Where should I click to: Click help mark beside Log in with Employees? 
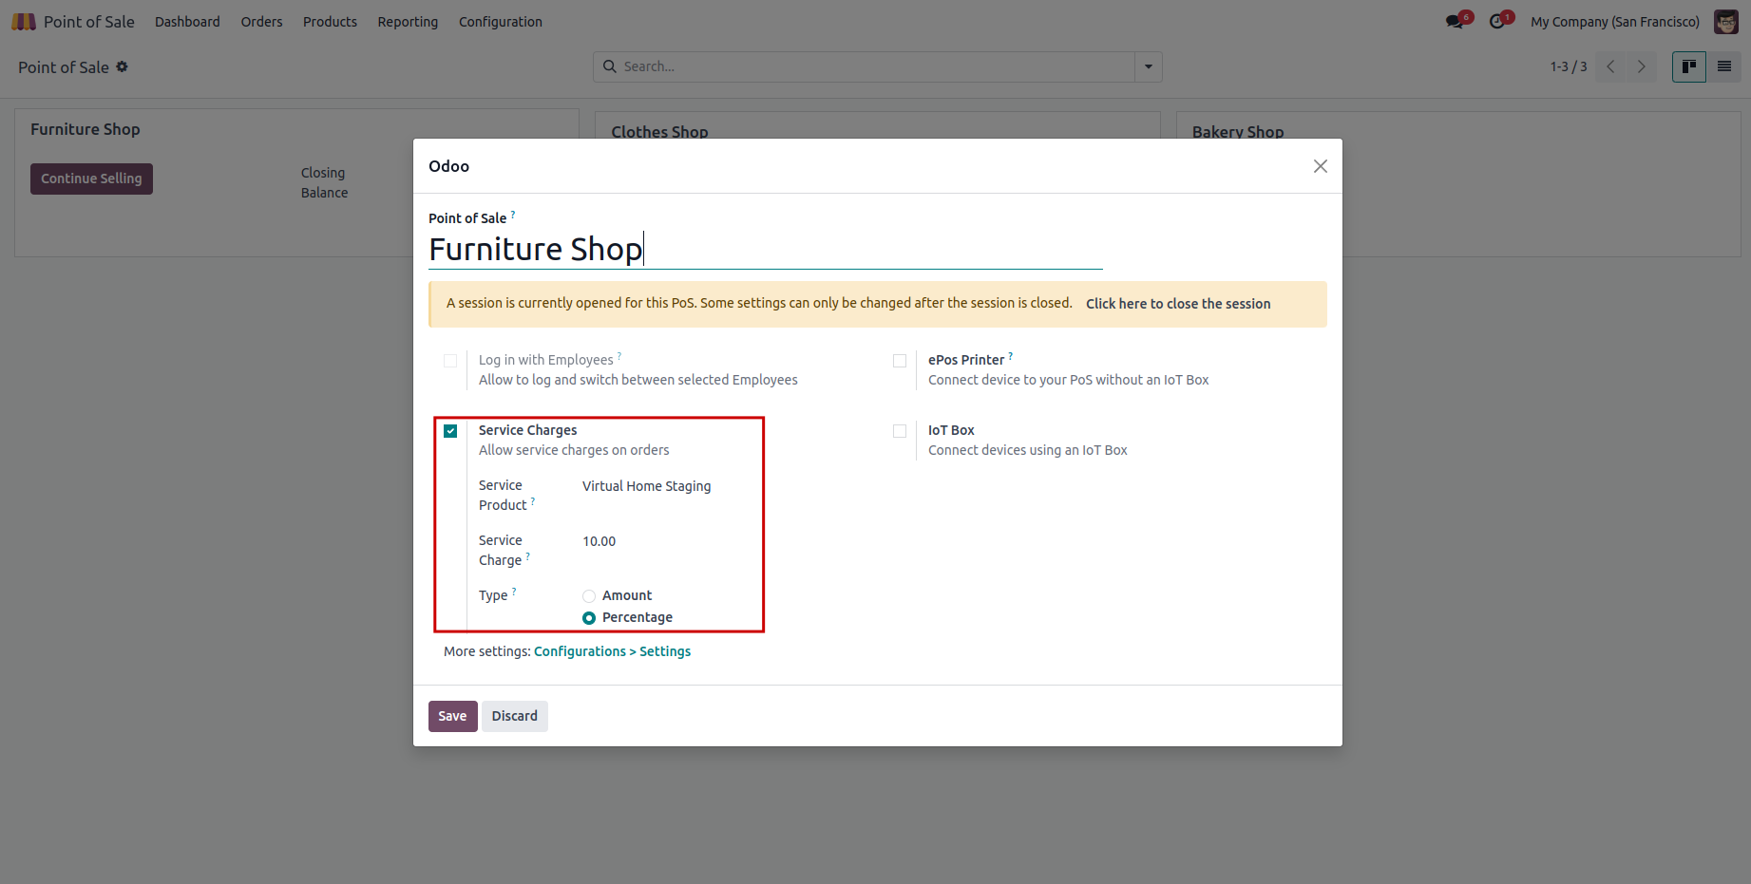point(619,356)
